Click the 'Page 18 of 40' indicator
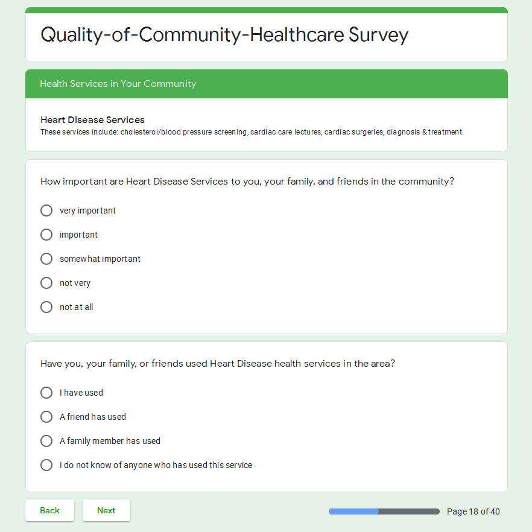The width and height of the screenshot is (532, 532). 473,511
